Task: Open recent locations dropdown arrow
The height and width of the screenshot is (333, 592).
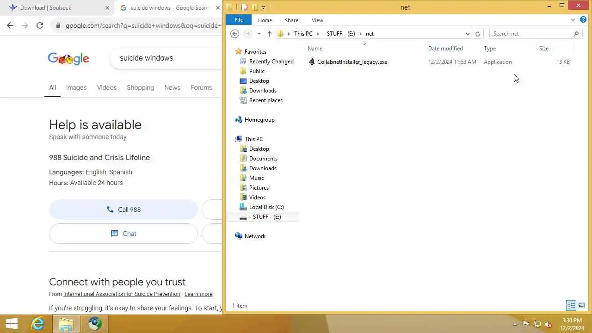Action: click(x=259, y=34)
